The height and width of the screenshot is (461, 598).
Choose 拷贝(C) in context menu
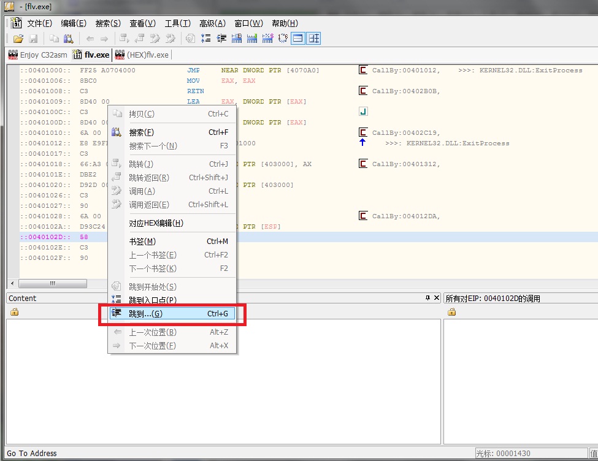(x=173, y=113)
